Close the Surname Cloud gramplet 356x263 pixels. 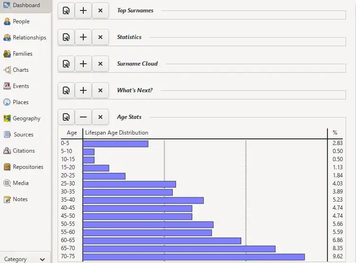[x=100, y=64]
